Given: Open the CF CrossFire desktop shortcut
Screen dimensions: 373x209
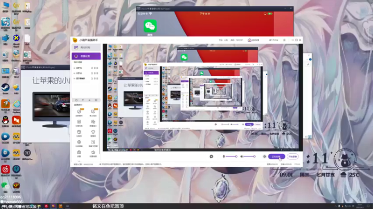Looking at the screenshot, I should click(x=16, y=185).
